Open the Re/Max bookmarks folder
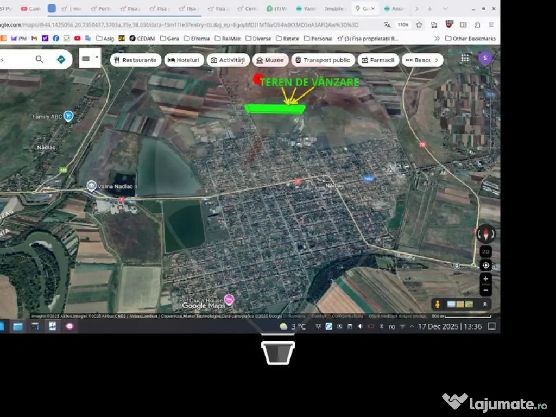This screenshot has height=417, width=556. pyautogui.click(x=227, y=39)
